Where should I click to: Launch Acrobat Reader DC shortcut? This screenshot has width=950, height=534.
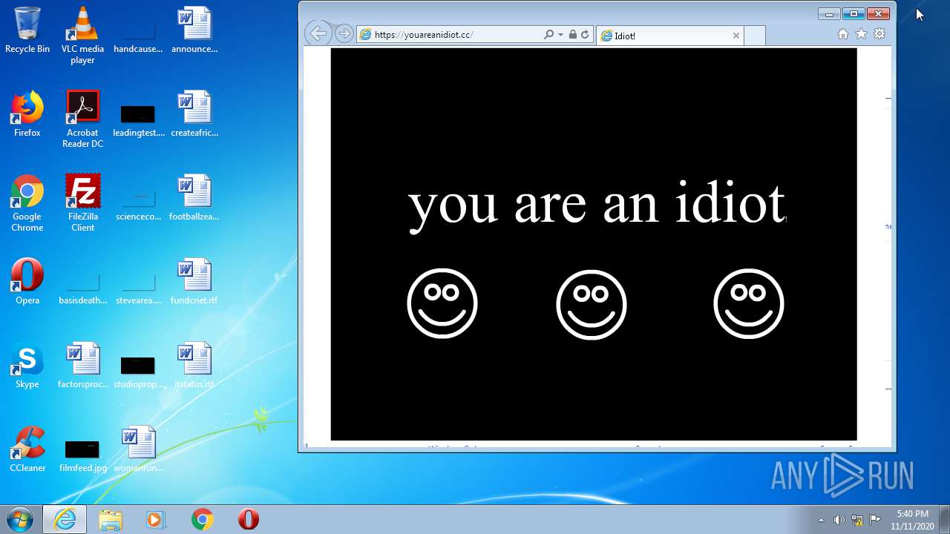point(82,119)
